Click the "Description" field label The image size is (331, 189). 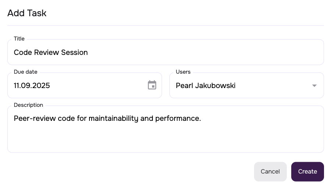[x=28, y=105]
